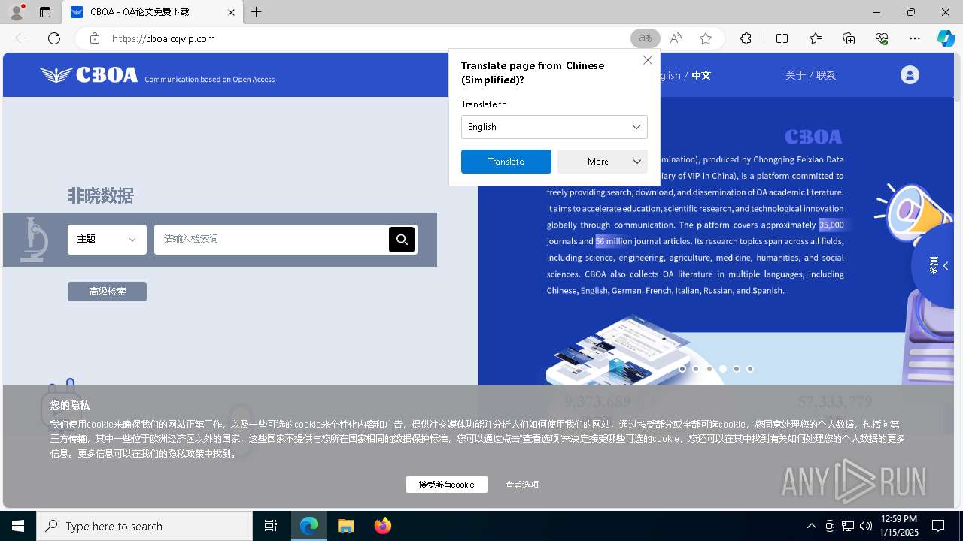Image resolution: width=963 pixels, height=541 pixels.
Task: Focus the Type here to search box
Action: [144, 526]
